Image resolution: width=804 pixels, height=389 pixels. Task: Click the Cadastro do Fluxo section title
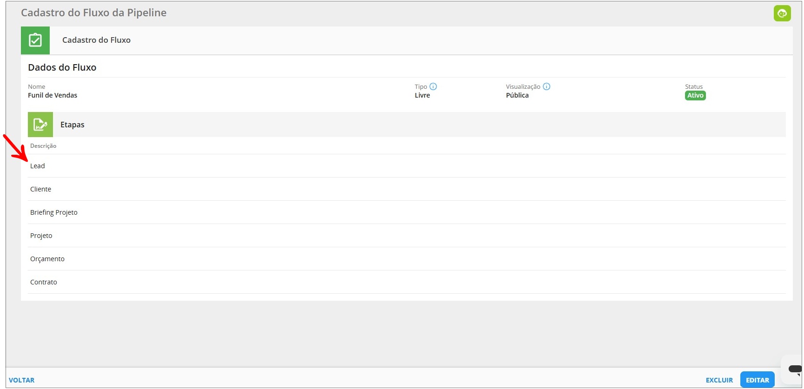coord(96,40)
